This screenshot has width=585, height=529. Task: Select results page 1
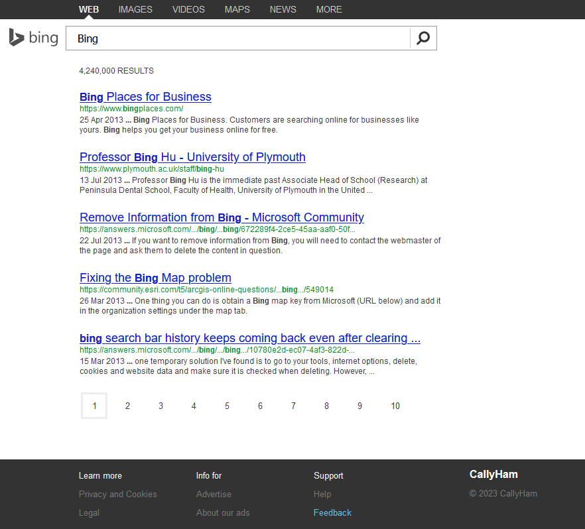coord(94,406)
